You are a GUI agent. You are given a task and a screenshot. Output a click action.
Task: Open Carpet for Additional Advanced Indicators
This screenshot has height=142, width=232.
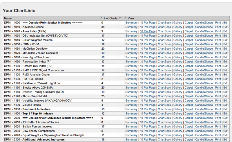tap(189, 139)
